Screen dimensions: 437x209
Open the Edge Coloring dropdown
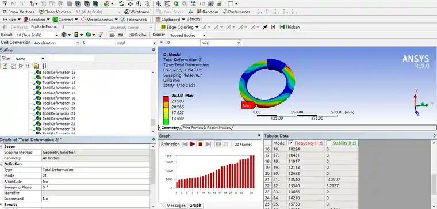click(x=180, y=27)
